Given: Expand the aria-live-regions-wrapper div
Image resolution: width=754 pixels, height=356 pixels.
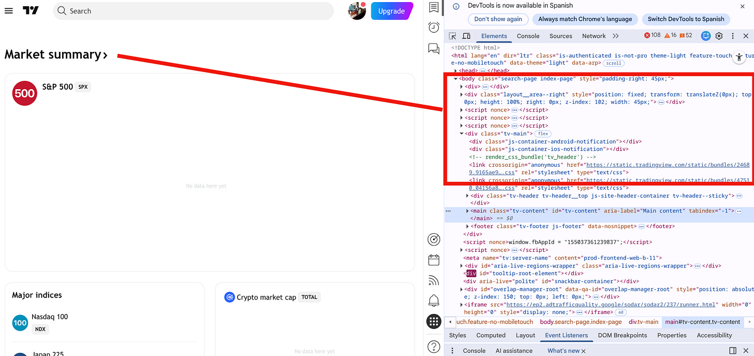Looking at the screenshot, I should pyautogui.click(x=461, y=266).
